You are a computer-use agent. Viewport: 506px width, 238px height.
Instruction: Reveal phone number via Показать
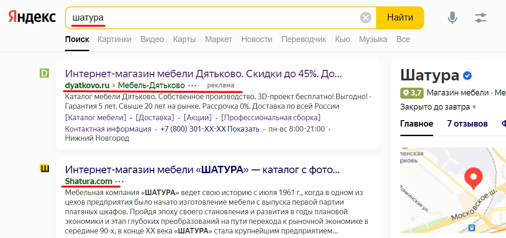(x=243, y=129)
